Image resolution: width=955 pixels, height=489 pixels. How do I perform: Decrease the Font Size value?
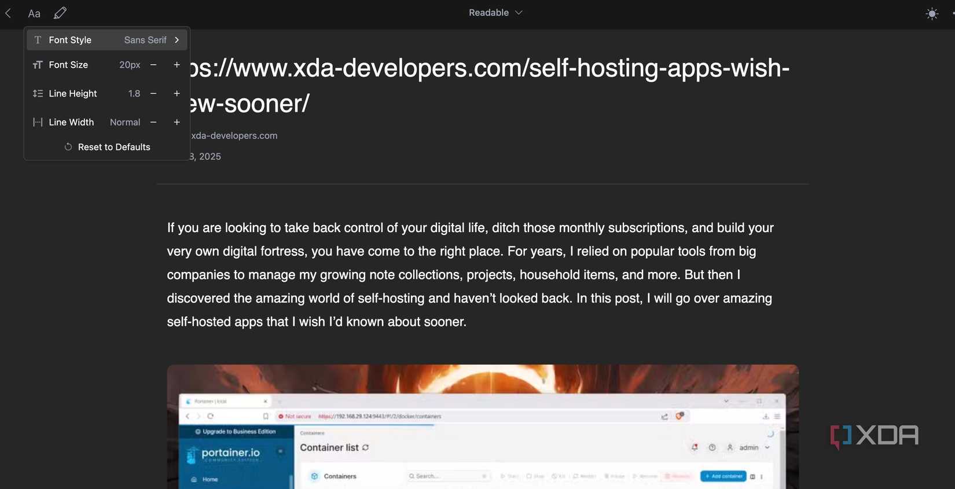coord(153,65)
